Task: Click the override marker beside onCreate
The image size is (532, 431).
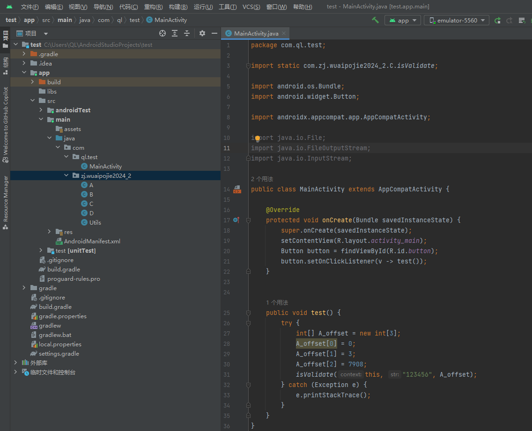Action: 236,220
